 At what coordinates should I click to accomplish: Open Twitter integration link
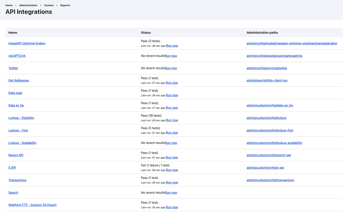[13, 68]
